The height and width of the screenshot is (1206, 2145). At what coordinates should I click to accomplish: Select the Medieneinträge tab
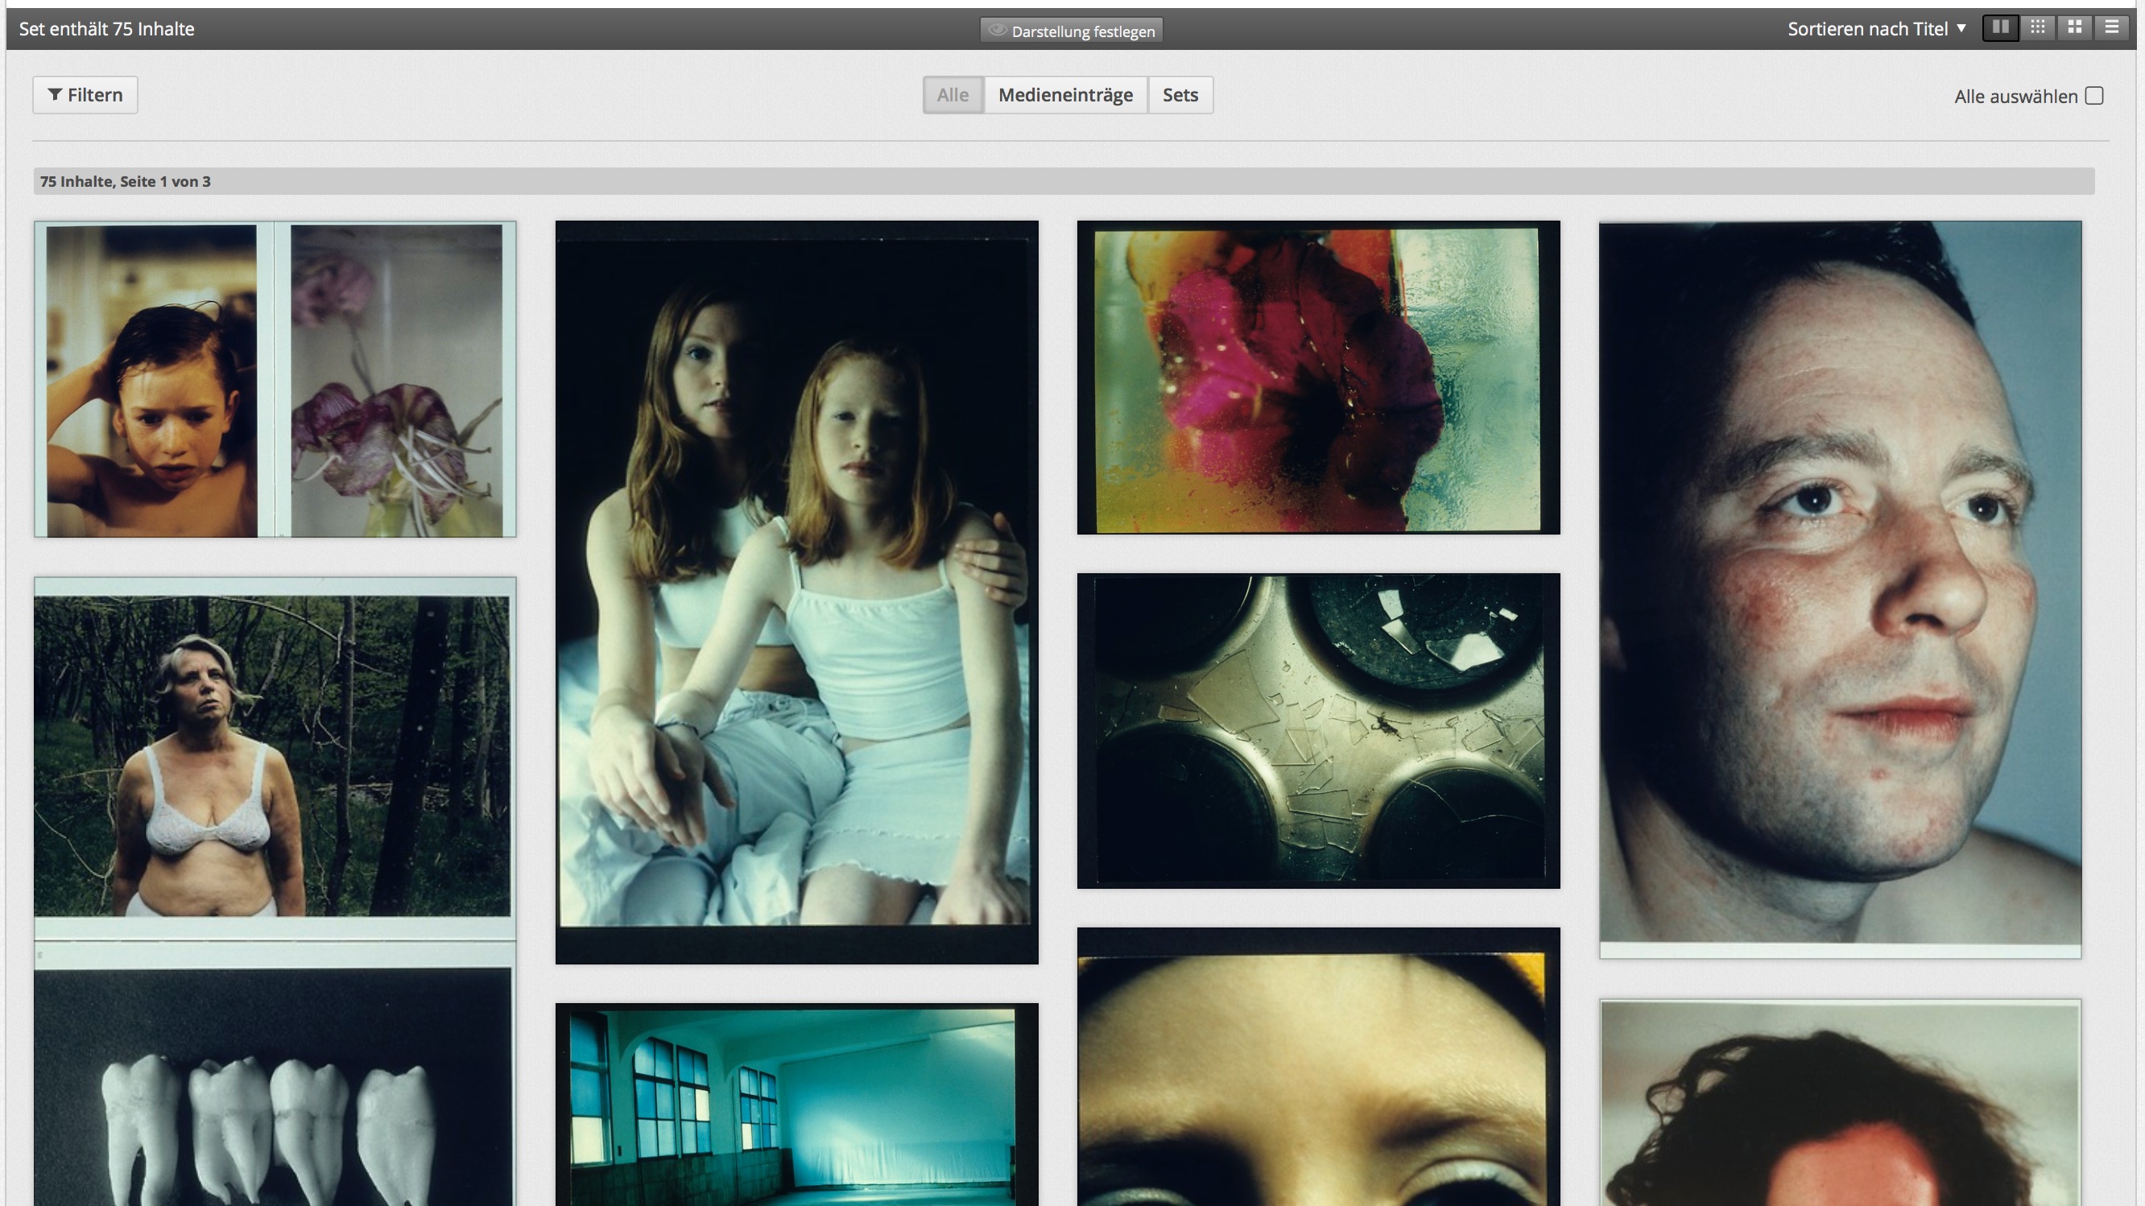click(x=1065, y=95)
